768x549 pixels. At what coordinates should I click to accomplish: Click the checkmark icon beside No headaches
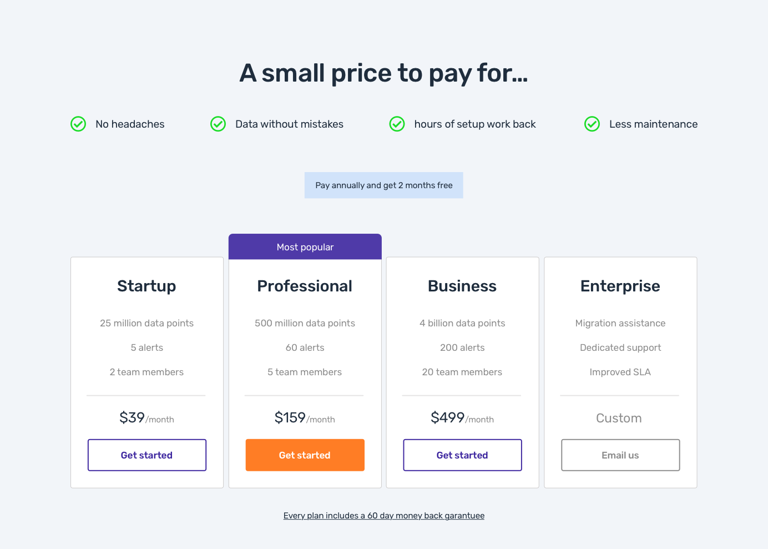78,124
